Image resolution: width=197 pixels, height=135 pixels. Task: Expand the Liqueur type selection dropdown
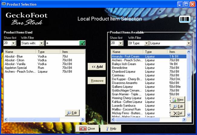[x=189, y=43]
